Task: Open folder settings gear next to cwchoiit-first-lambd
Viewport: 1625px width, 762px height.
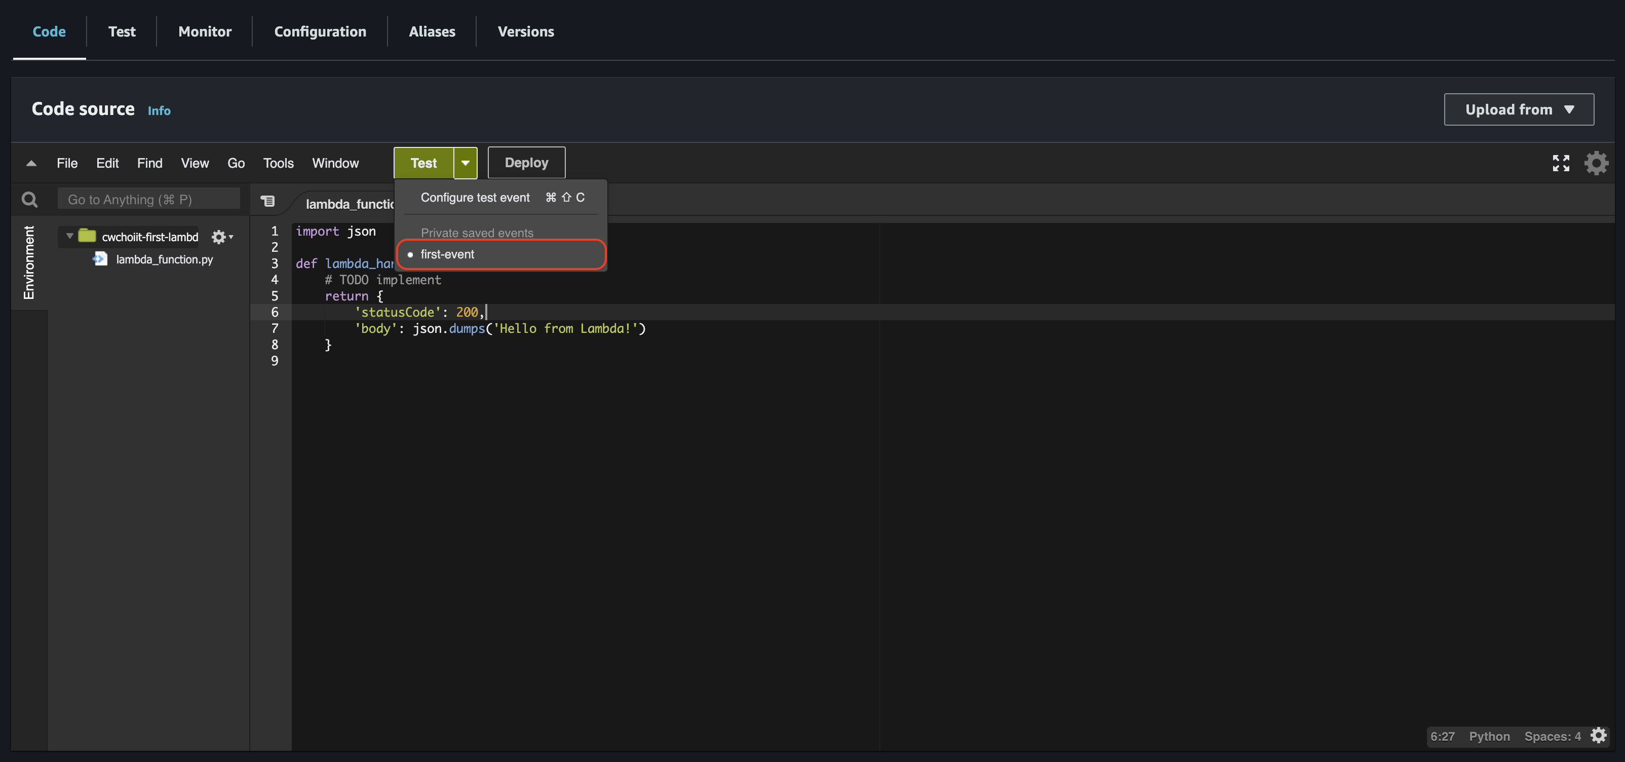Action: pyautogui.click(x=219, y=237)
